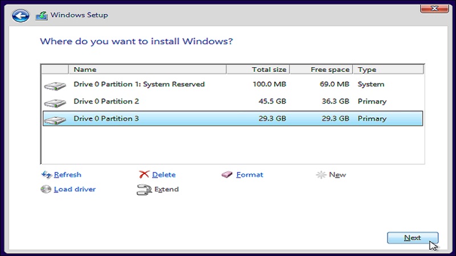This screenshot has height=256, width=456.
Task: Click the Extend option
Action: click(166, 189)
